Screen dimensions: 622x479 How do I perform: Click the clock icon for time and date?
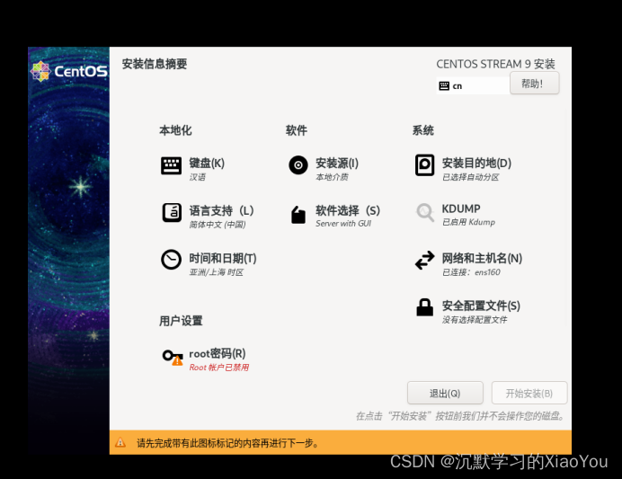[172, 260]
